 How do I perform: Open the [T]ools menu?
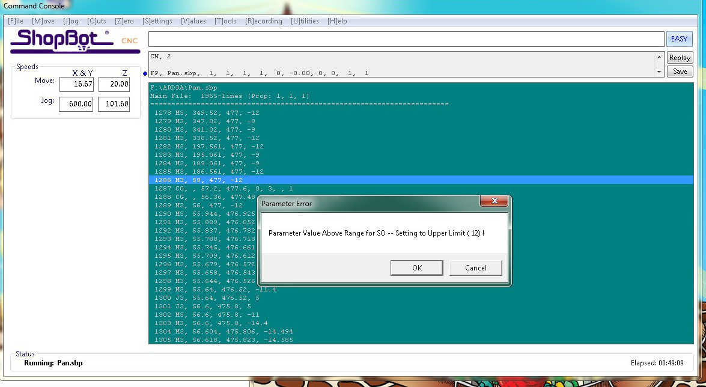pyautogui.click(x=225, y=21)
